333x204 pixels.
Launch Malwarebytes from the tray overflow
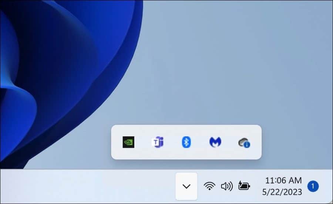(215, 142)
